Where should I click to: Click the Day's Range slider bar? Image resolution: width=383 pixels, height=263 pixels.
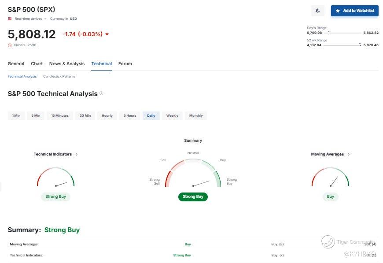tap(342, 33)
